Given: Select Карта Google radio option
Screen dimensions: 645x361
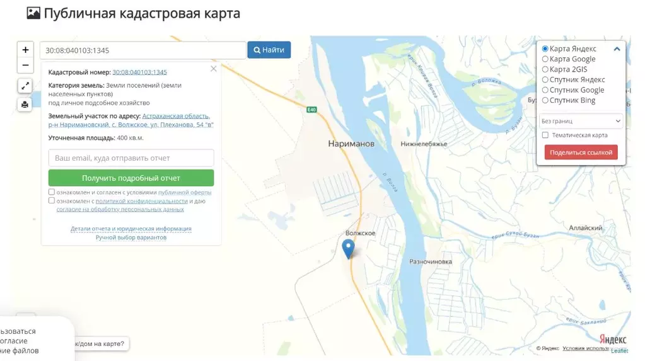Looking at the screenshot, I should 545,59.
